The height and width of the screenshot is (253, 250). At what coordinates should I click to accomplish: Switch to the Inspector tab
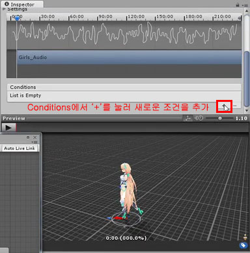22,5
